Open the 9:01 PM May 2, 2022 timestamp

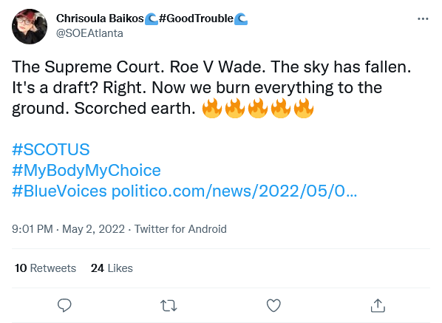(68, 229)
